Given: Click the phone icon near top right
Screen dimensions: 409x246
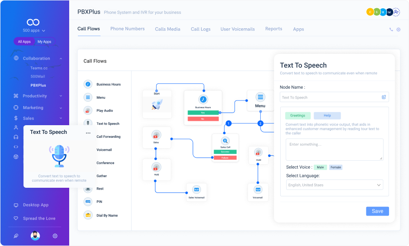Looking at the screenshot, I should pyautogui.click(x=391, y=30).
